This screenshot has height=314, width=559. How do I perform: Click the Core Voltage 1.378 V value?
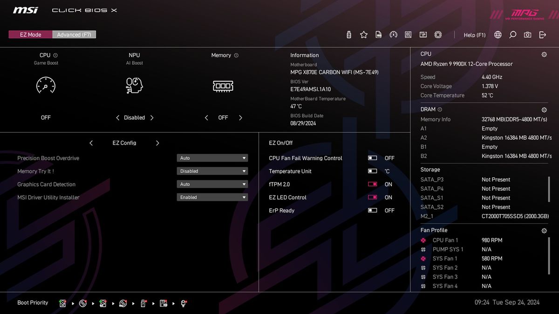(x=490, y=87)
